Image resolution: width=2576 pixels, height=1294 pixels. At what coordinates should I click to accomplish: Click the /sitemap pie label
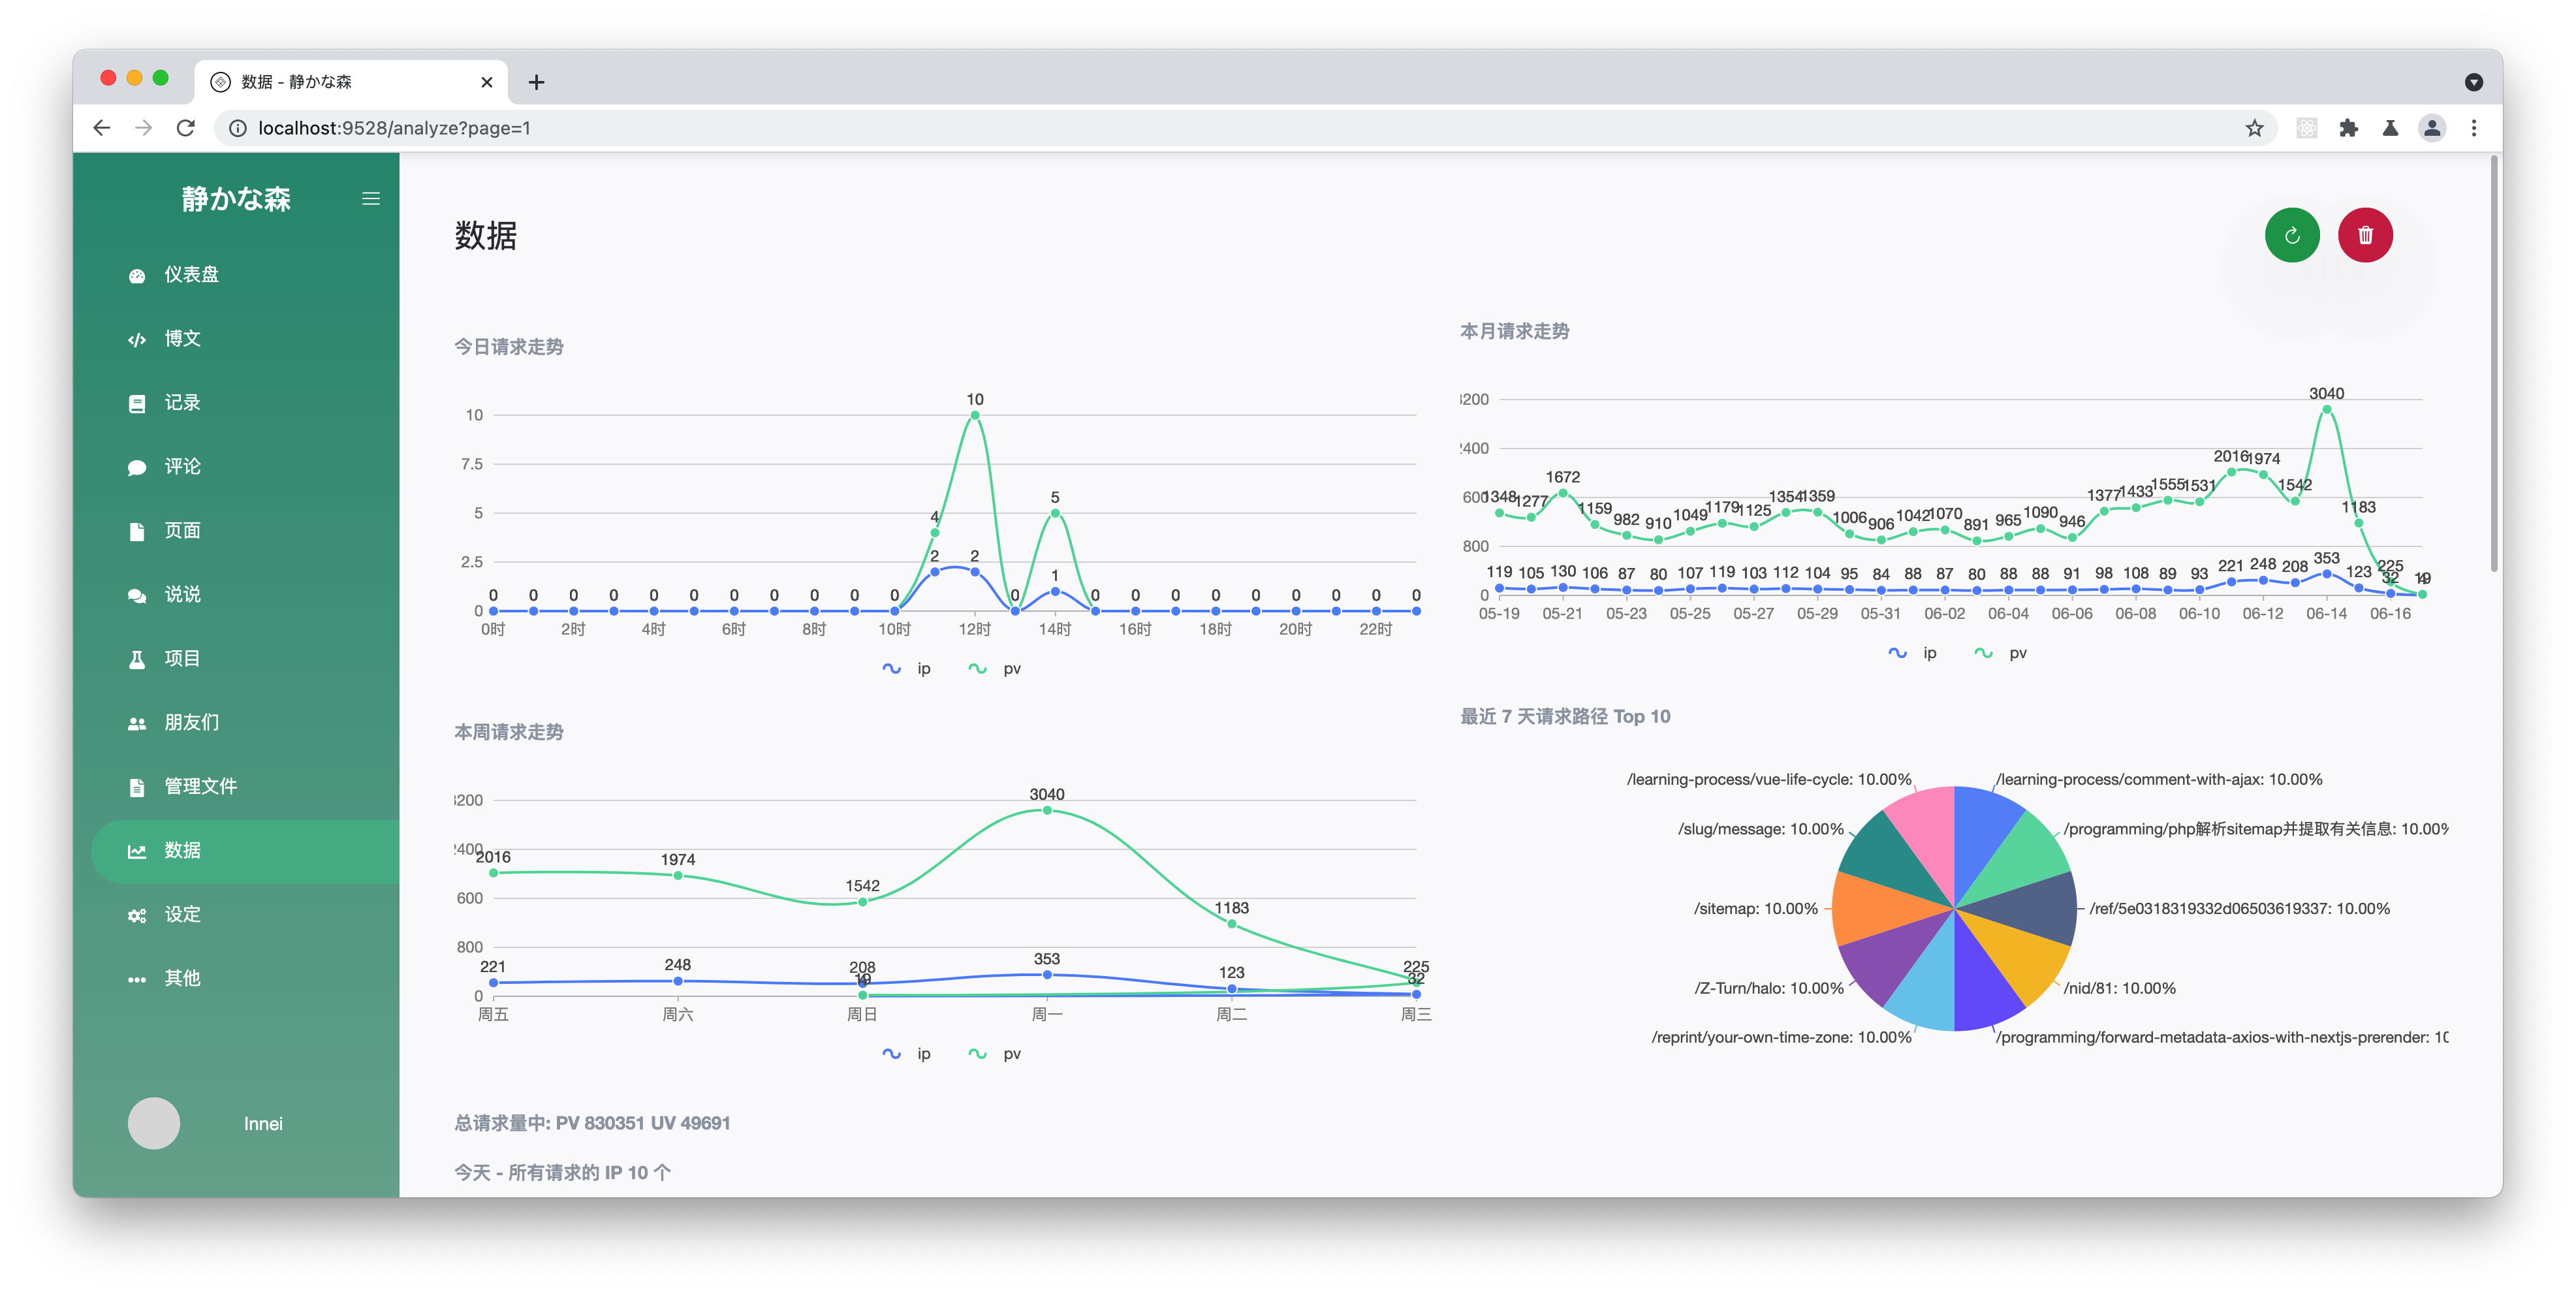click(x=1755, y=908)
